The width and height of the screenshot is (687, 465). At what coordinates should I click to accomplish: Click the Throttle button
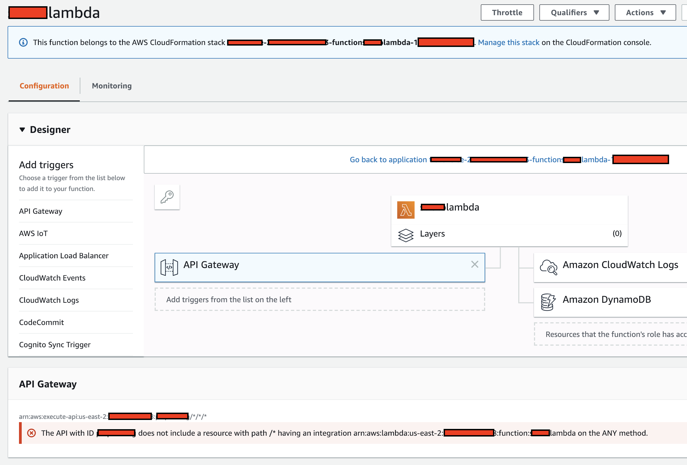point(507,12)
